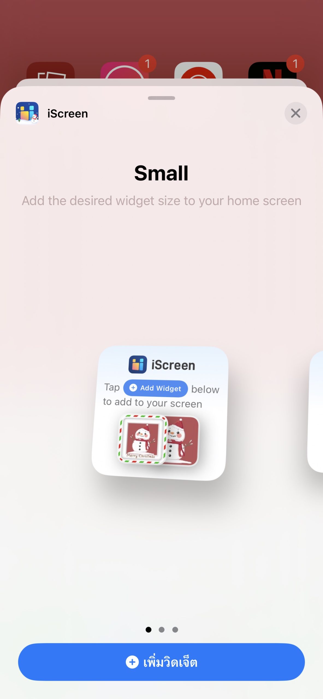The height and width of the screenshot is (699, 323).
Task: Tap the blue เพิ่มวิดเจ็ต add widget button
Action: point(161,662)
